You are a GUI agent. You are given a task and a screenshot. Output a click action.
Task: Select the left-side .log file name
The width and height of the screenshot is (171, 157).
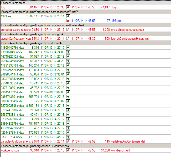click(3, 7)
